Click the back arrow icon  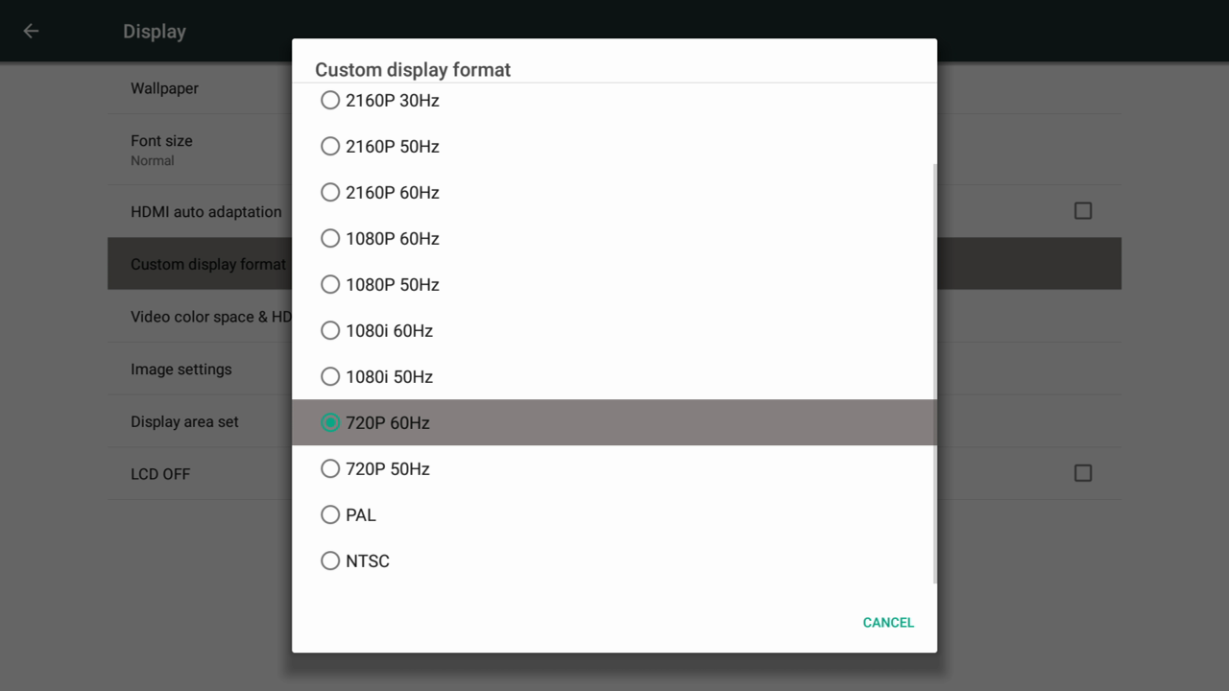(31, 32)
